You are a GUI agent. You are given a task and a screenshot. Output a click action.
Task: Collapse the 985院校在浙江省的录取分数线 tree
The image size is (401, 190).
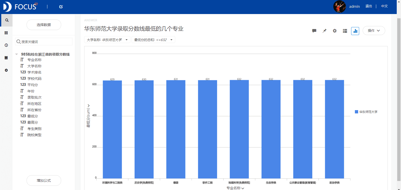[17, 54]
